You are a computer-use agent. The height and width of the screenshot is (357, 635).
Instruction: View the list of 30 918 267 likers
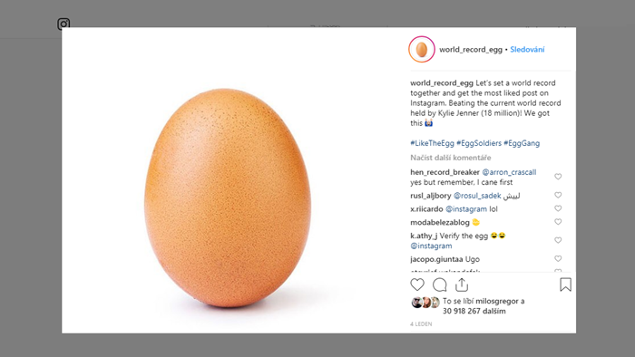coord(474,311)
